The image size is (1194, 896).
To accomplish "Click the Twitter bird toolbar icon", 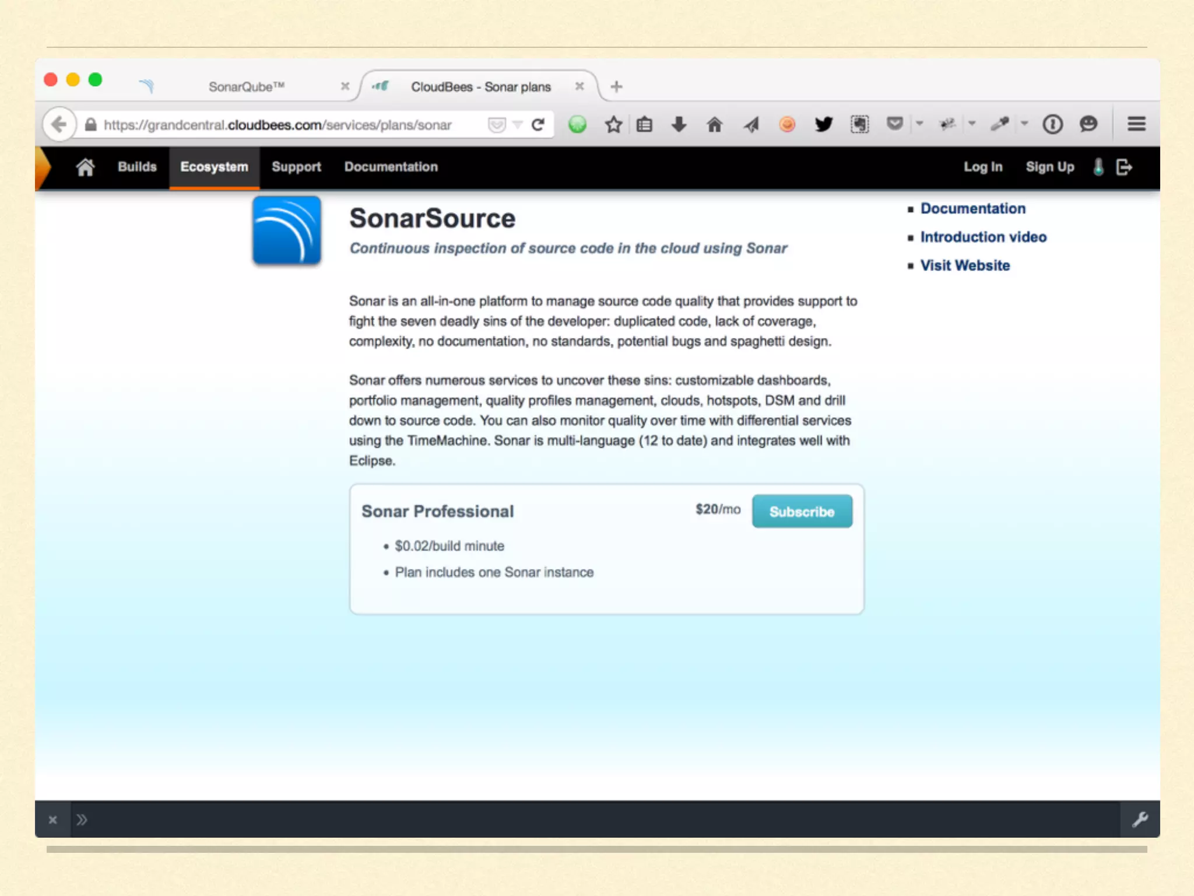I will (823, 124).
